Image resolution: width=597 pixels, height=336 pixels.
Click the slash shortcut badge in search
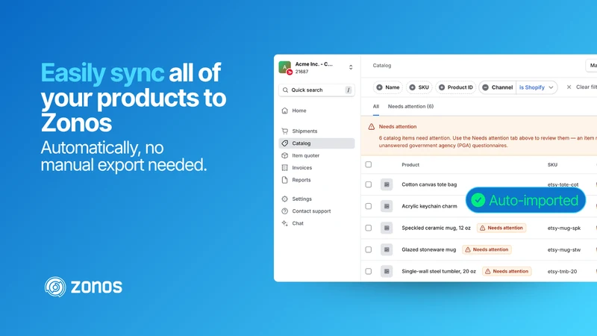pyautogui.click(x=348, y=90)
